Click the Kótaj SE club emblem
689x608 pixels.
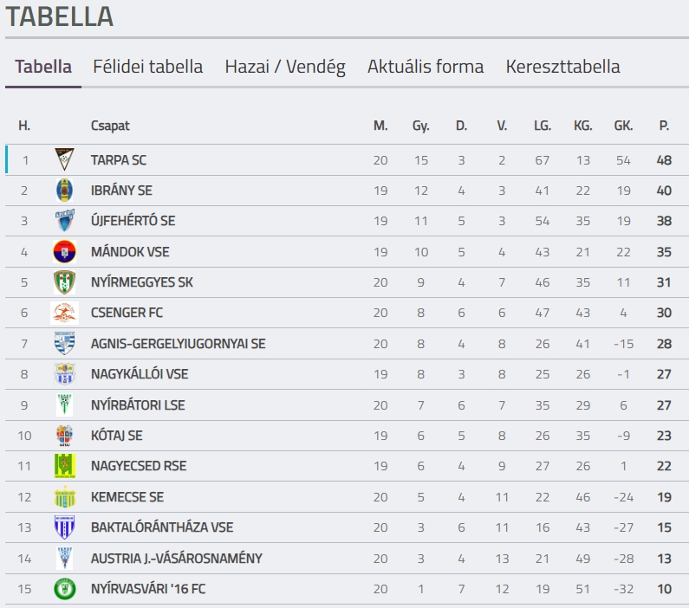click(x=65, y=436)
